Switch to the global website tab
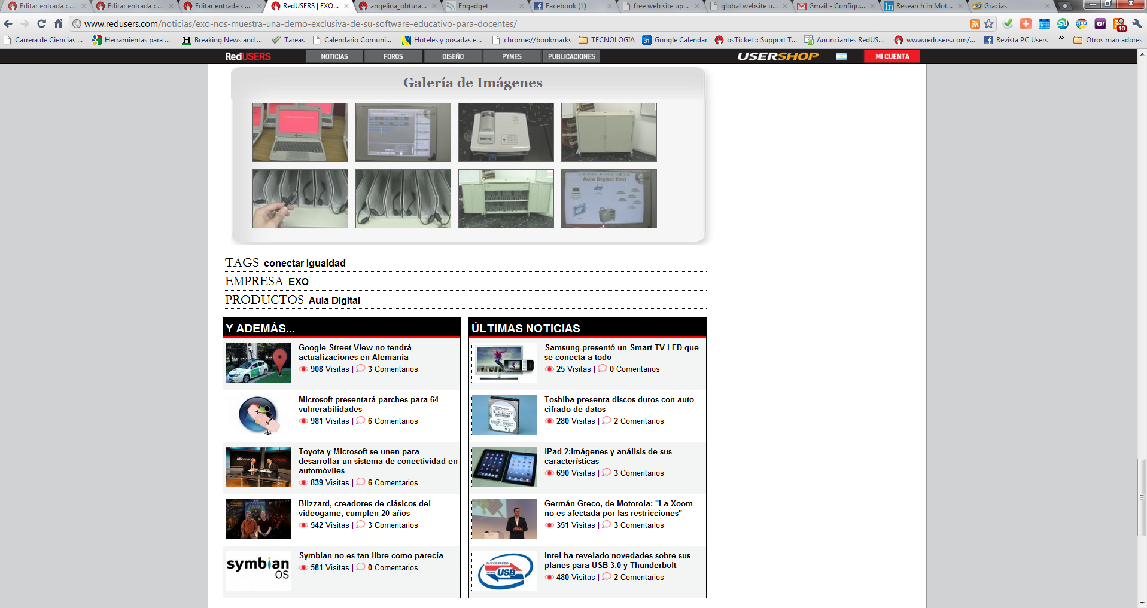Screen dimensions: 1147x608 (748, 6)
